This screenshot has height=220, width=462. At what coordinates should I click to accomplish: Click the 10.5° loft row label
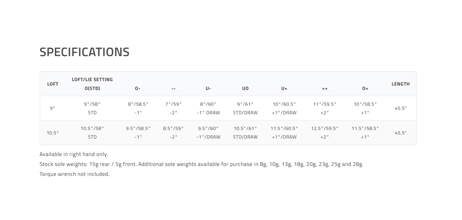pyautogui.click(x=53, y=133)
